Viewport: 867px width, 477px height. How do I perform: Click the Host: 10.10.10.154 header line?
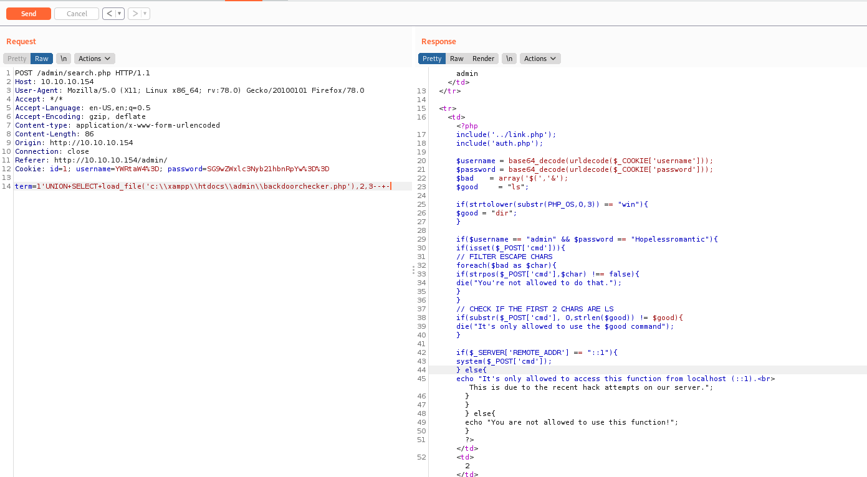pyautogui.click(x=54, y=82)
